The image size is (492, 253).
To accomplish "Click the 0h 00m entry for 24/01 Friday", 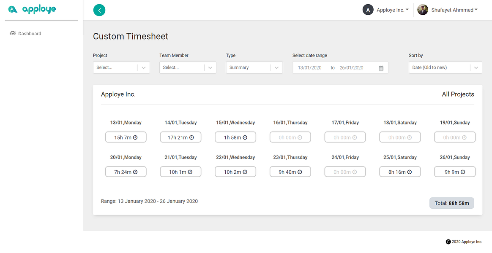I will [x=345, y=172].
